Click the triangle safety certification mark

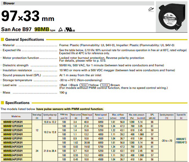click(60, 29)
